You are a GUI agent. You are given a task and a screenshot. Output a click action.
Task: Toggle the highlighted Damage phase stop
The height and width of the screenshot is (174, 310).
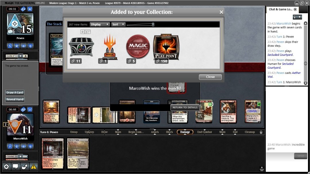click(x=185, y=132)
